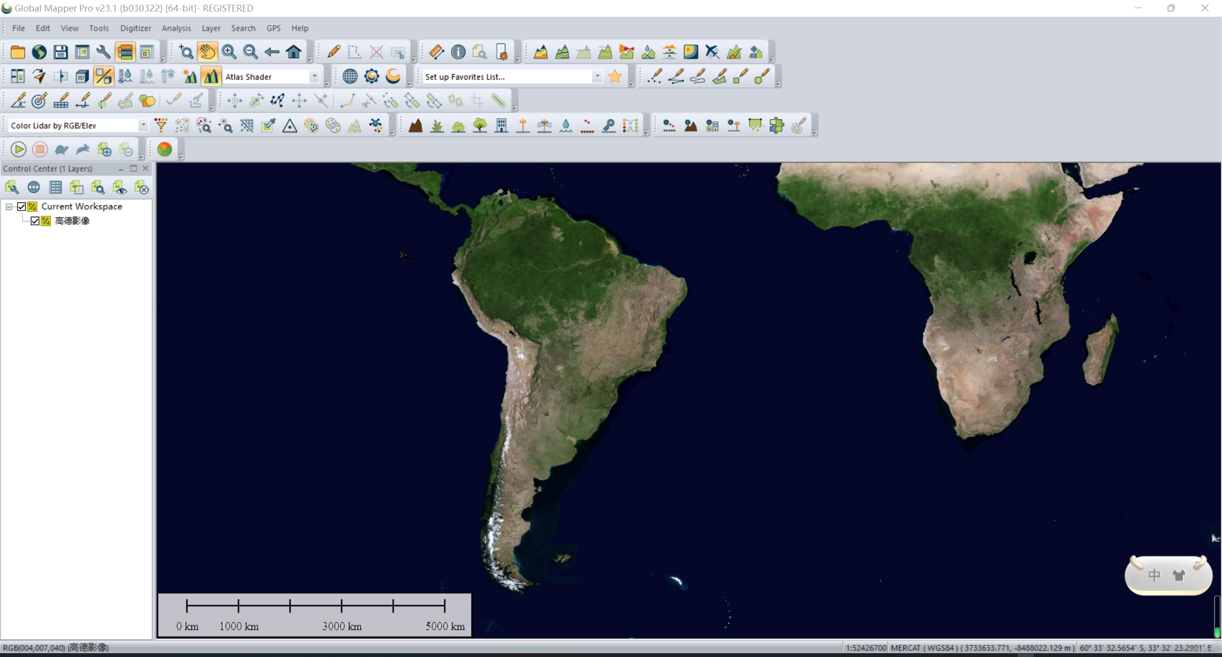Collapse the Current Workspace tree node

[x=9, y=206]
